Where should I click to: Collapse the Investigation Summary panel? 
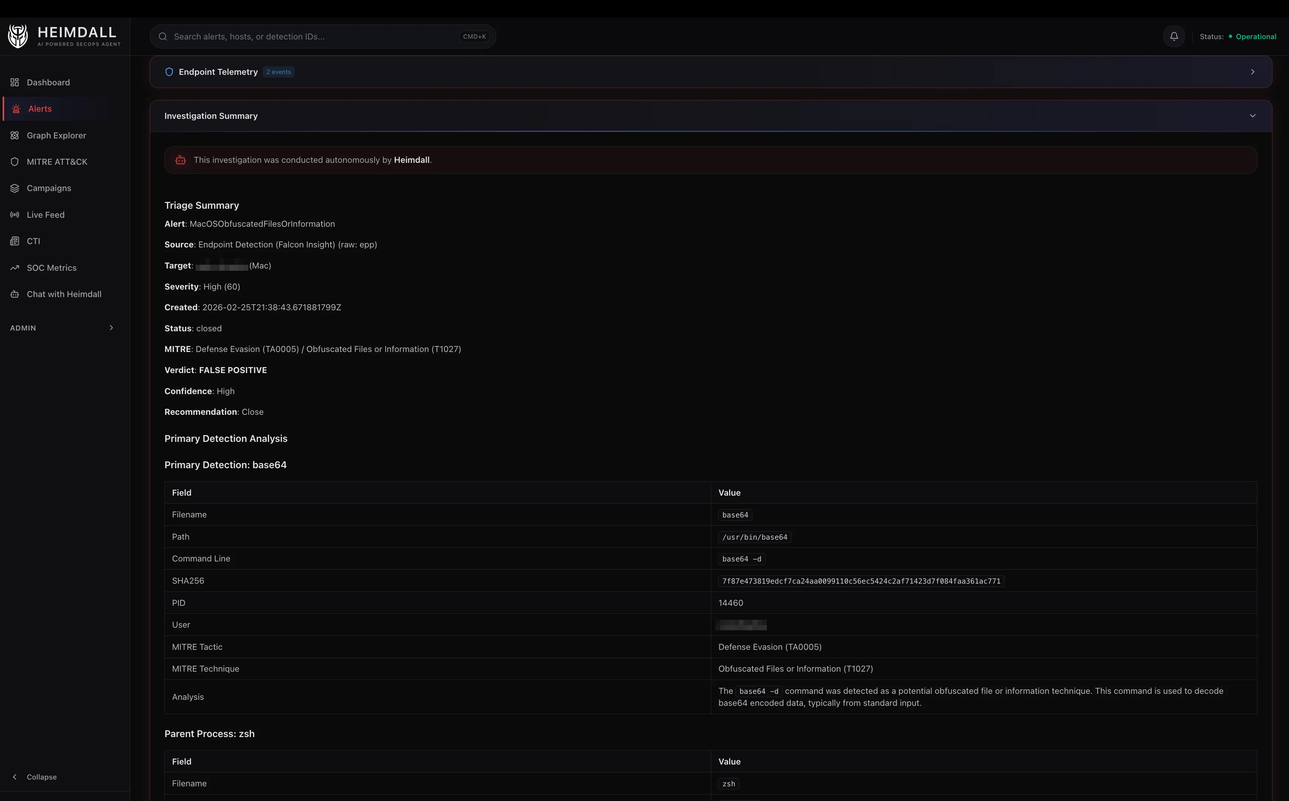(1253, 115)
